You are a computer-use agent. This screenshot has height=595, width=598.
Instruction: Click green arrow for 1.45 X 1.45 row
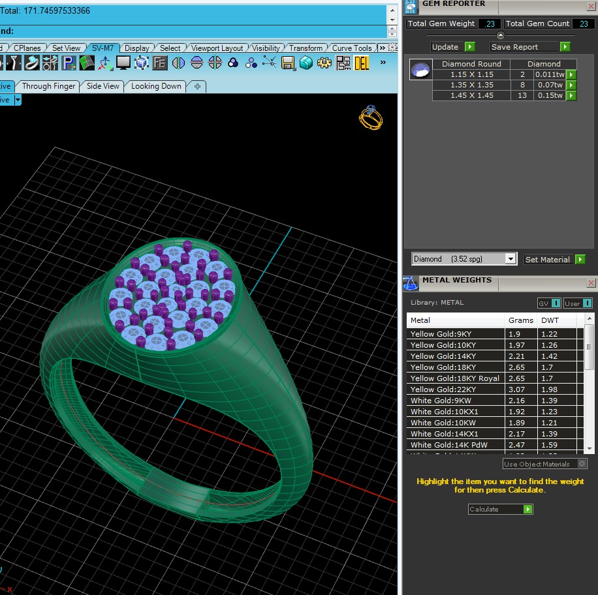tap(571, 95)
